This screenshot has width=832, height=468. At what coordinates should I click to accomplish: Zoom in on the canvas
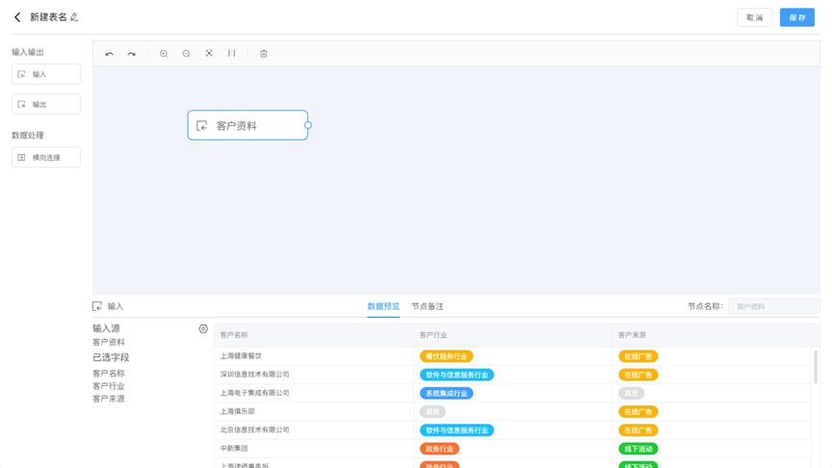coord(164,54)
